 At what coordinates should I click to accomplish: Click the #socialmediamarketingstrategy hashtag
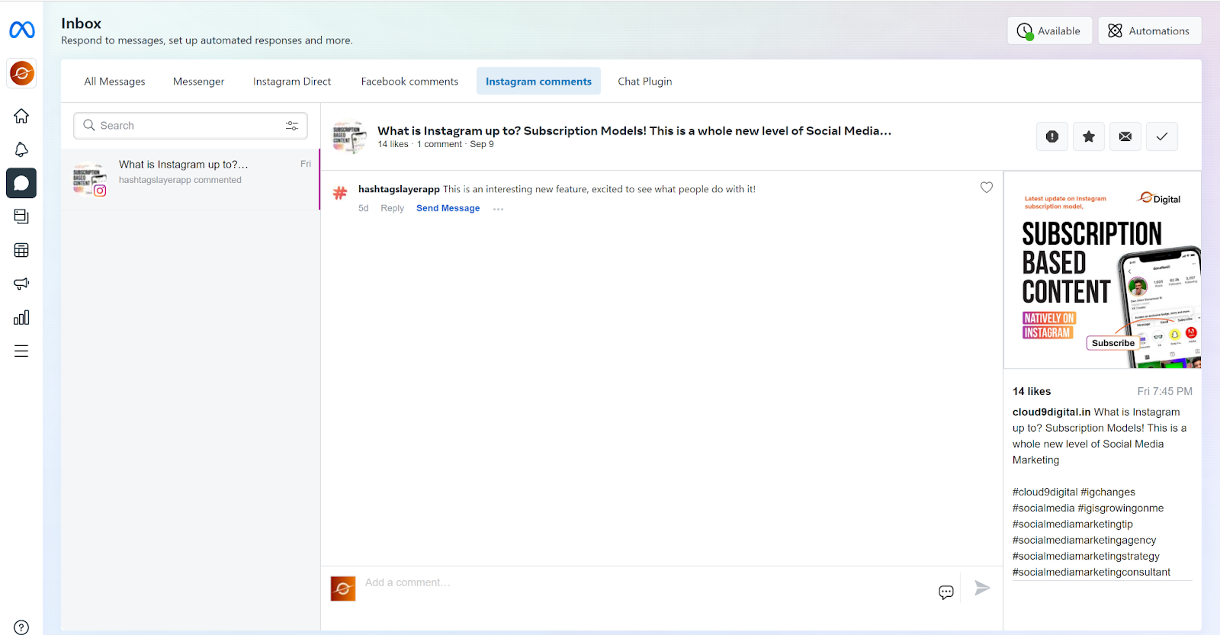coord(1086,556)
